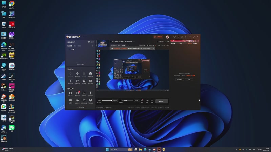Open the message bubble icon in title bar

click(x=174, y=37)
